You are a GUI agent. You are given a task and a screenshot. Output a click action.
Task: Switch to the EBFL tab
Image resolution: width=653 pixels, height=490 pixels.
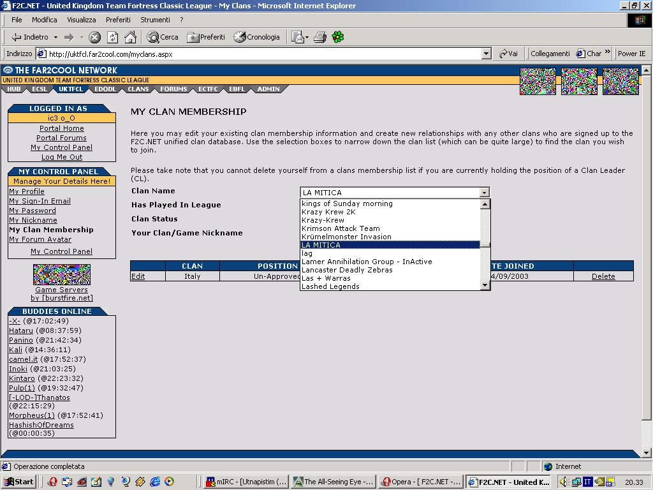click(x=237, y=89)
